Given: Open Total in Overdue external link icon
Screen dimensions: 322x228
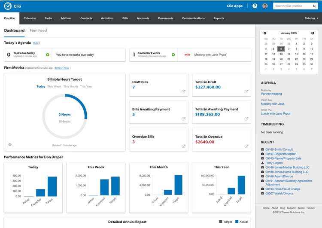Looking at the screenshot, I should pyautogui.click(x=246, y=146).
